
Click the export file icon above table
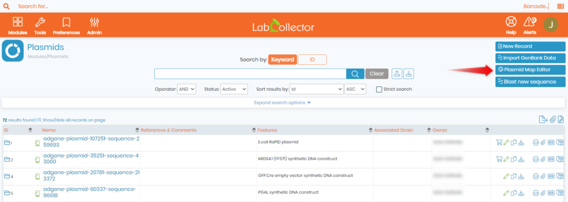point(543,119)
